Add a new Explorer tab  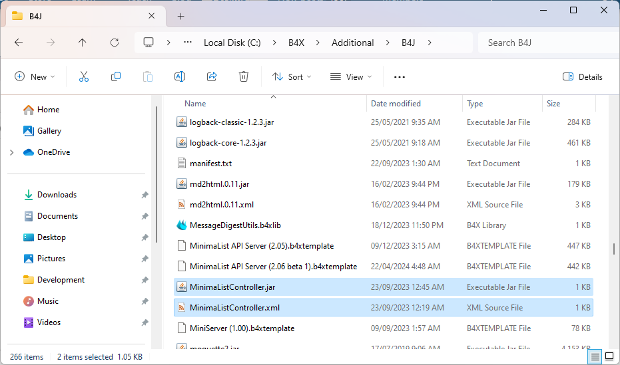click(180, 16)
